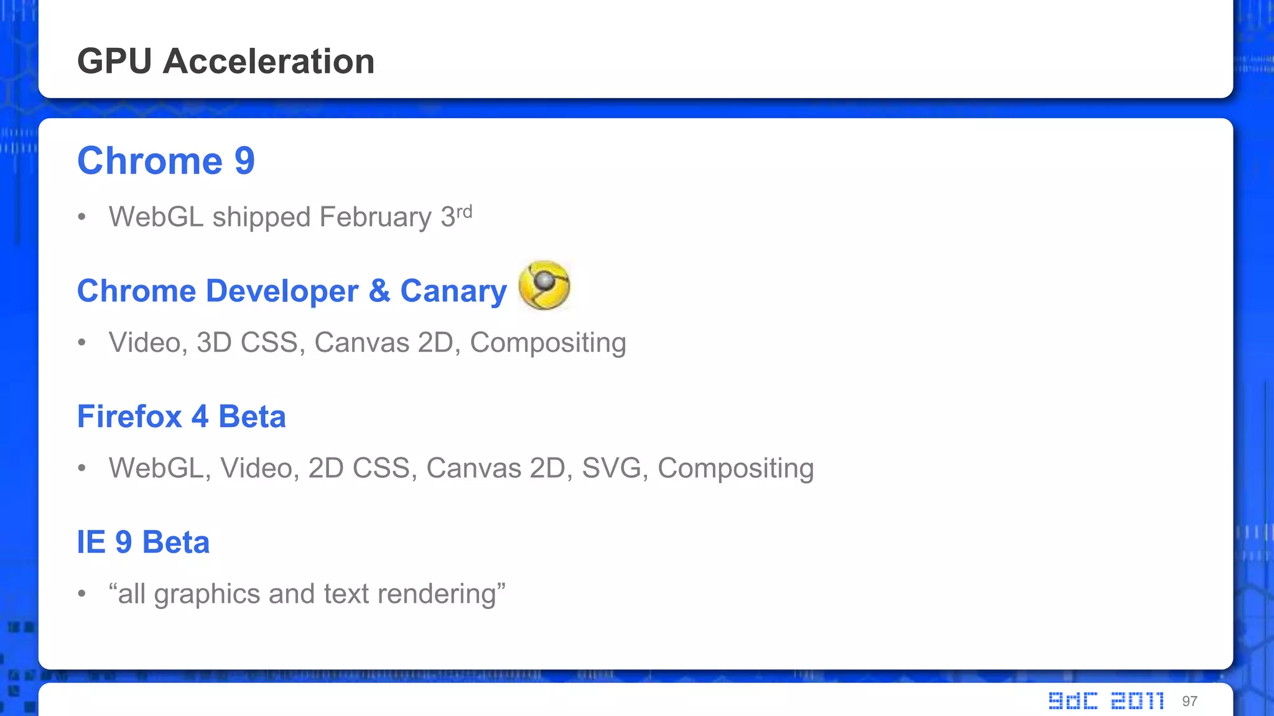Click the IE 9 Beta heading

(x=143, y=542)
